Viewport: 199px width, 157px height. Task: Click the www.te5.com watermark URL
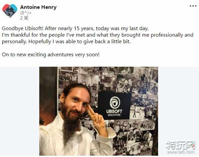pyautogui.click(x=181, y=152)
